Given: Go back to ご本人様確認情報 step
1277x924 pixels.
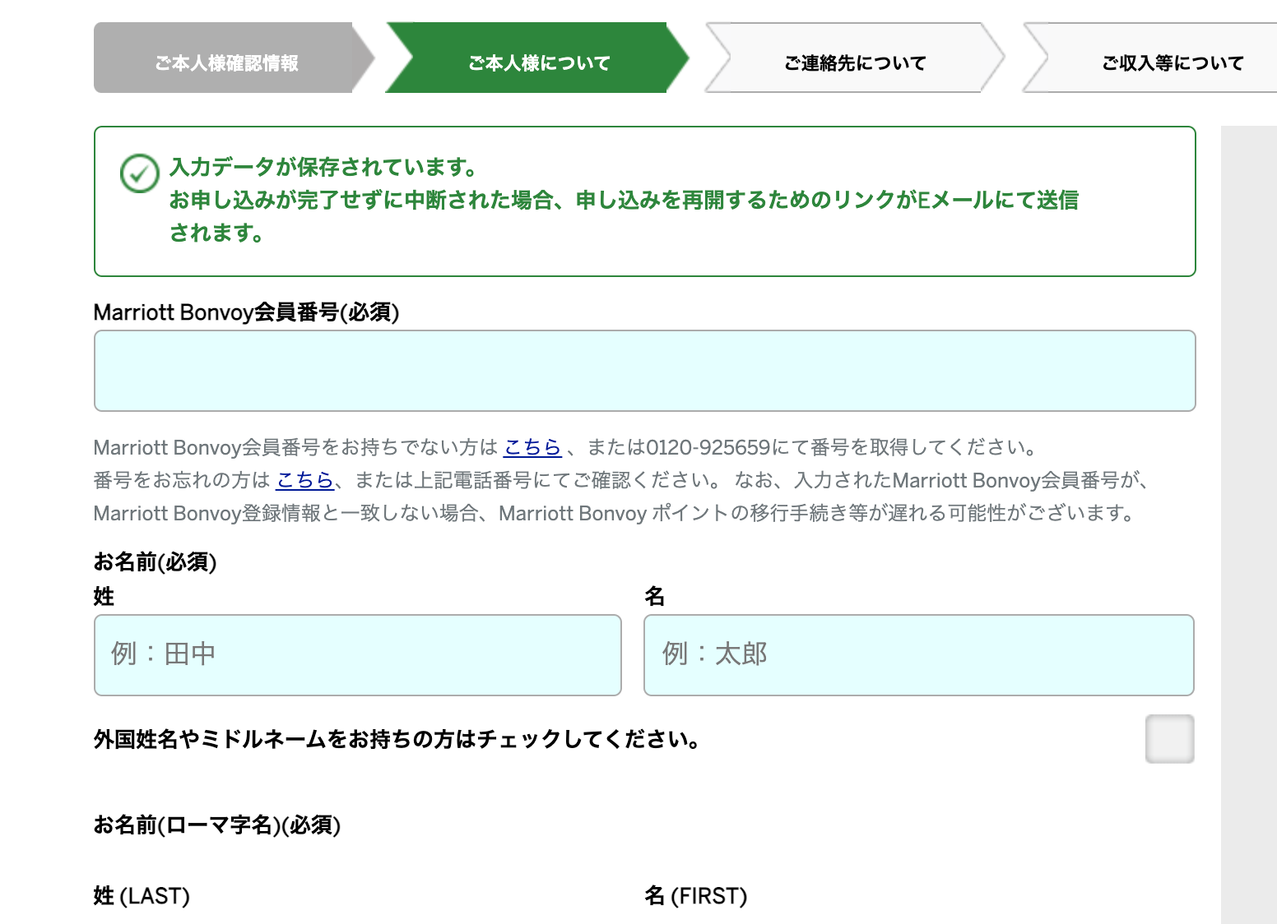Looking at the screenshot, I should [x=226, y=62].
